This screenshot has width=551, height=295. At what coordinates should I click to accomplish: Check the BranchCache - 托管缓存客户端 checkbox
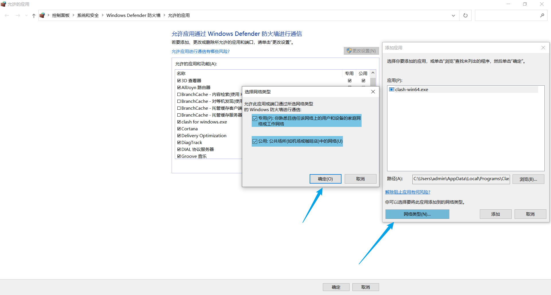tap(179, 108)
